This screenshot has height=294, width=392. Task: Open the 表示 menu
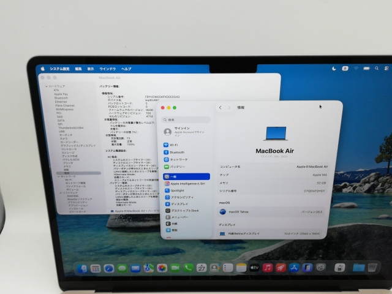pyautogui.click(x=91, y=69)
